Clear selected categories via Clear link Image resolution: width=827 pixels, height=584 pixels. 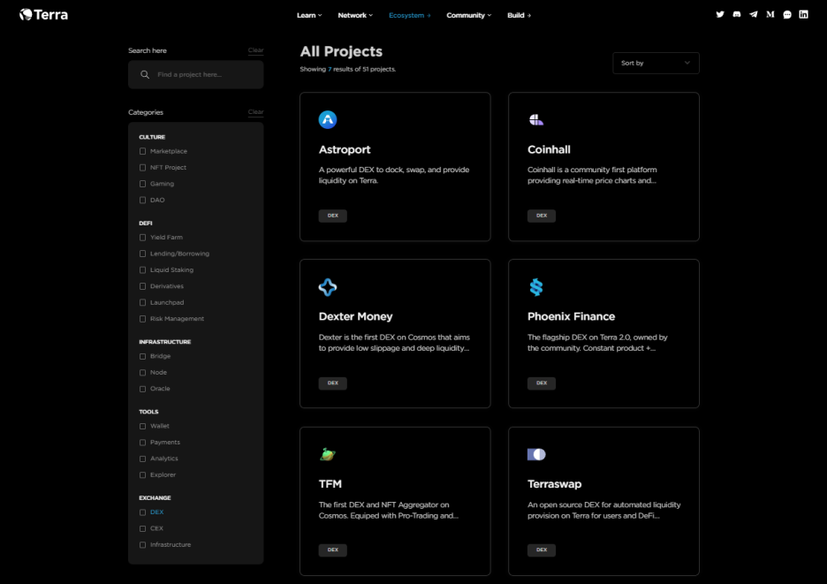(256, 112)
